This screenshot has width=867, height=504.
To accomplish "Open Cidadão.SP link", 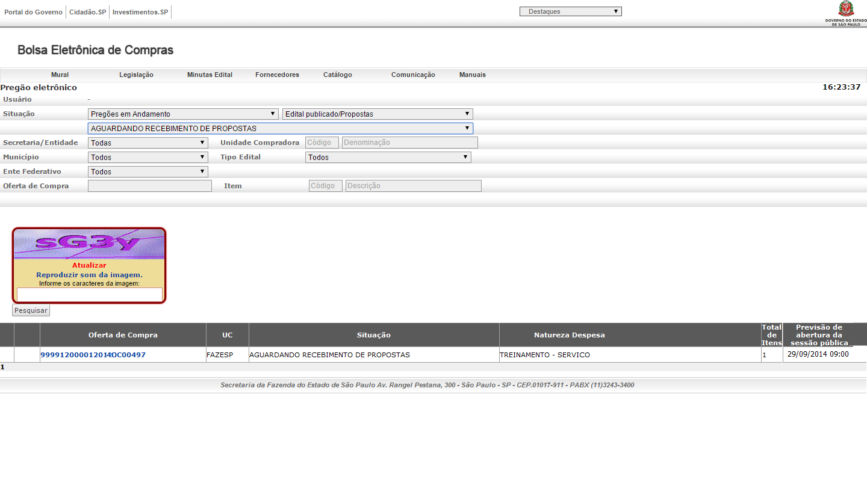I will [x=87, y=12].
